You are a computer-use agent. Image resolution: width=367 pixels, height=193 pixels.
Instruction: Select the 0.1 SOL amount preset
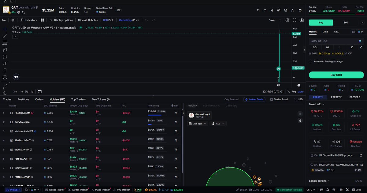tap(328, 47)
